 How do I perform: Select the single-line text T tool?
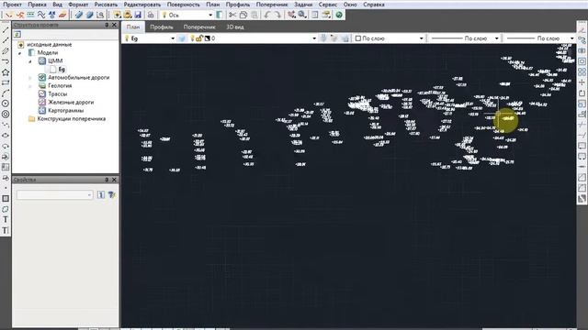pyautogui.click(x=6, y=220)
